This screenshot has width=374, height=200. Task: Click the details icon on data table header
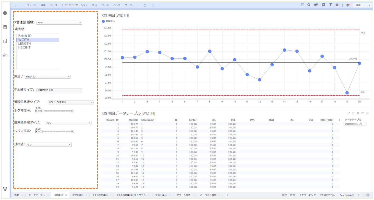click(x=353, y=113)
